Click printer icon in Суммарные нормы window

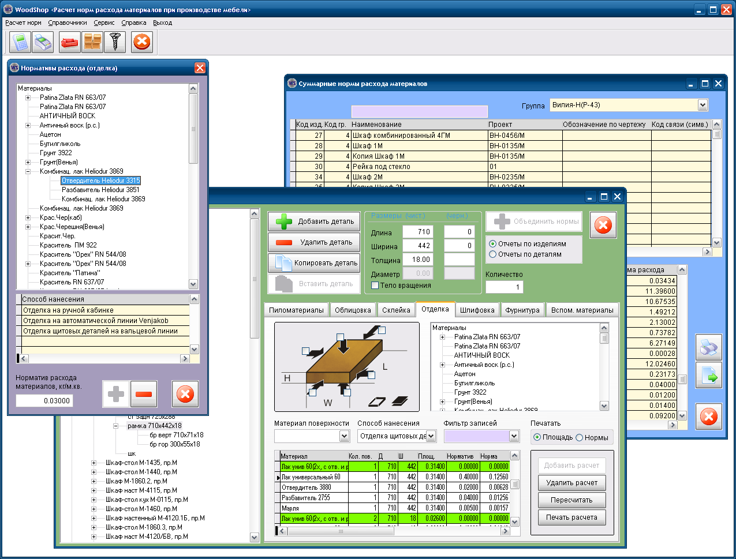708,348
